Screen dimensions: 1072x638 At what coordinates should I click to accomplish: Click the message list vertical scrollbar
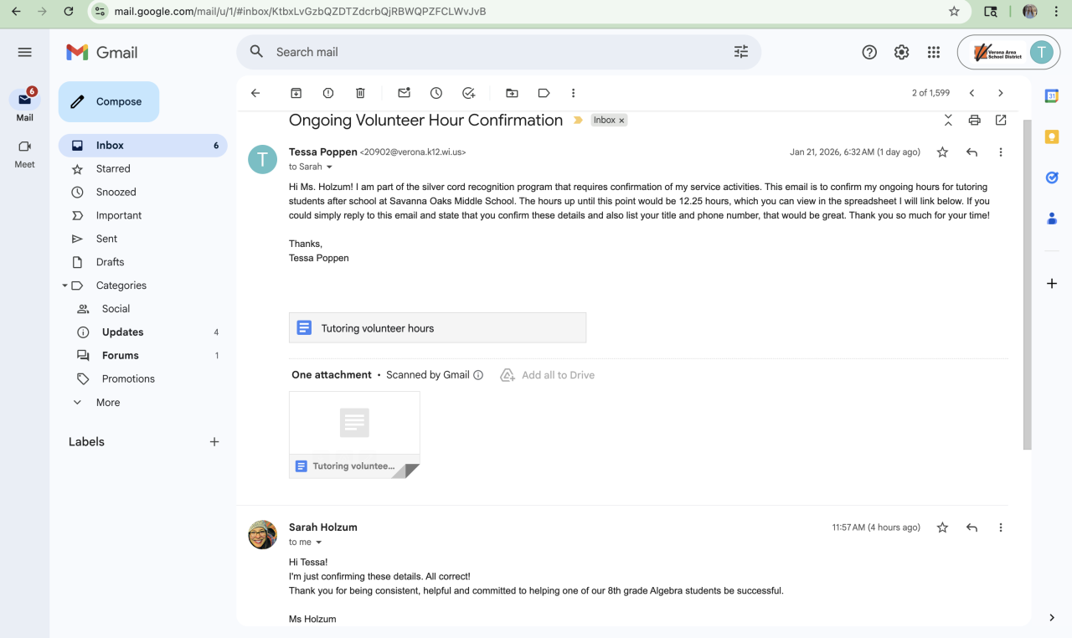pyautogui.click(x=1028, y=285)
